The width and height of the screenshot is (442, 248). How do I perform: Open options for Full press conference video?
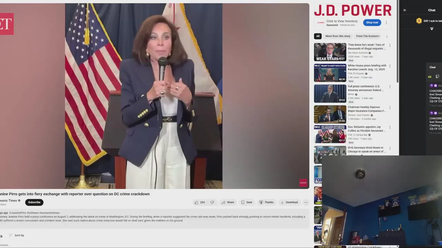click(390, 87)
